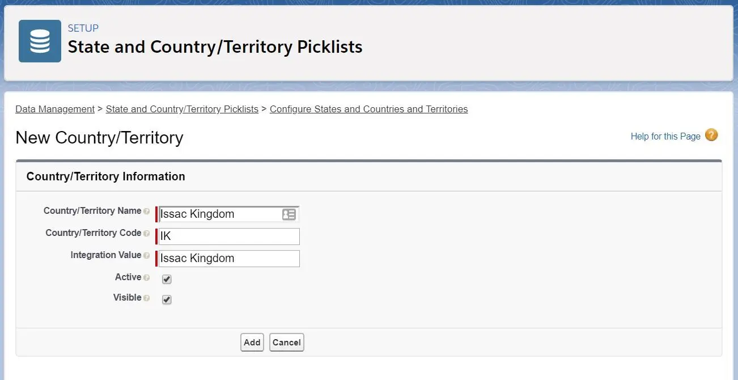Open Configure States and Countries and Territories link
The height and width of the screenshot is (380, 738).
pos(369,109)
